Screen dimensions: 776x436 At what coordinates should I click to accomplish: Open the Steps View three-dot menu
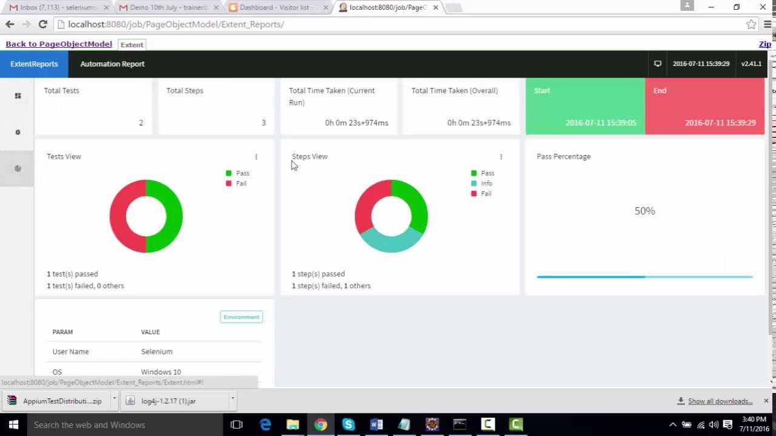pos(501,157)
